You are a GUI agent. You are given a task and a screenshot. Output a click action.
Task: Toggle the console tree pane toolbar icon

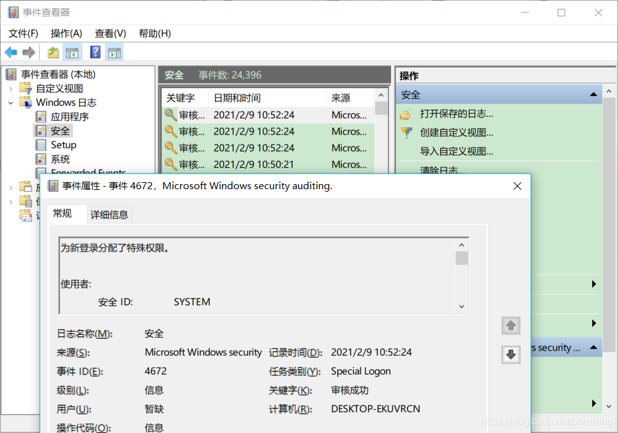(72, 52)
